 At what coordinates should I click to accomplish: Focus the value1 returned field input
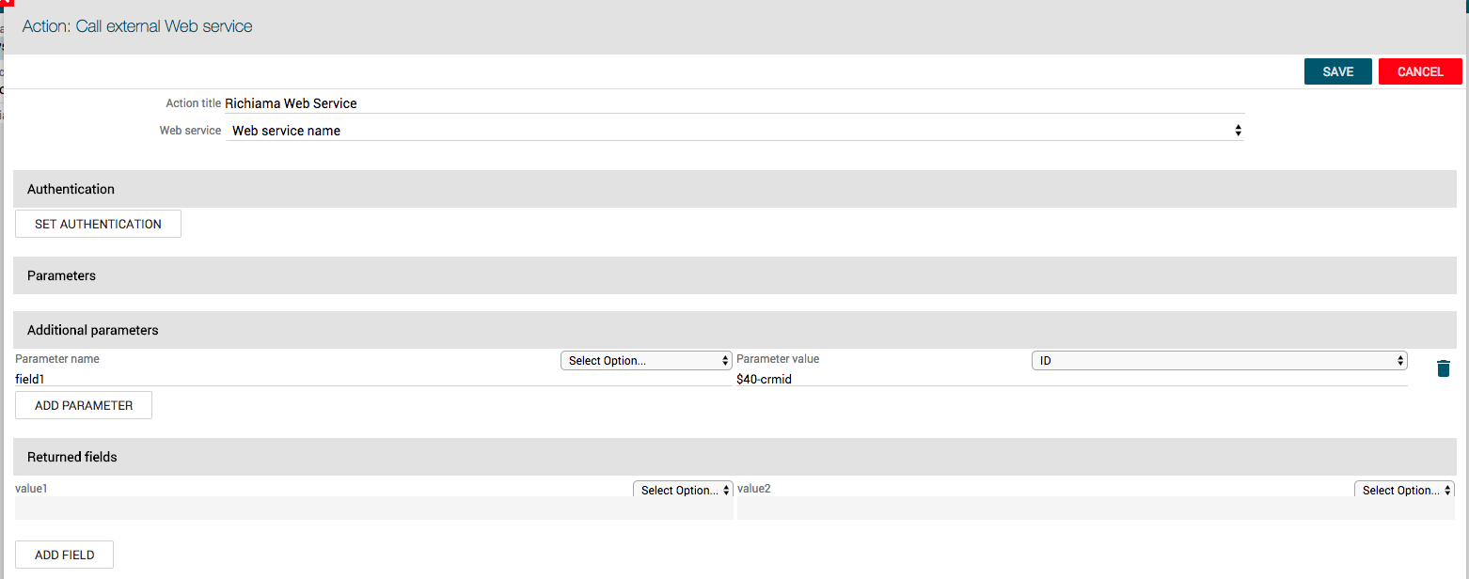[374, 508]
